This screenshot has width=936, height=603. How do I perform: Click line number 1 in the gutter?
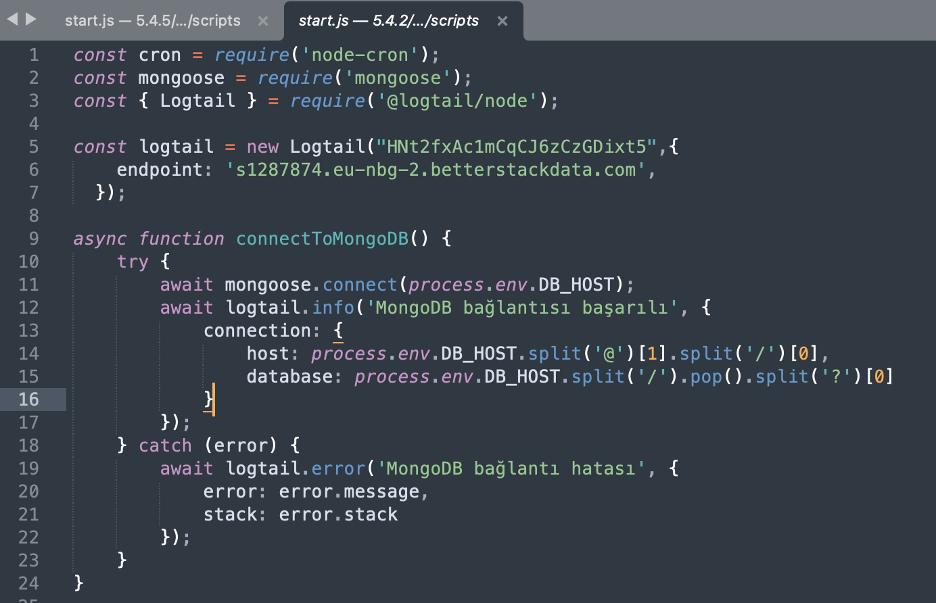coord(33,55)
